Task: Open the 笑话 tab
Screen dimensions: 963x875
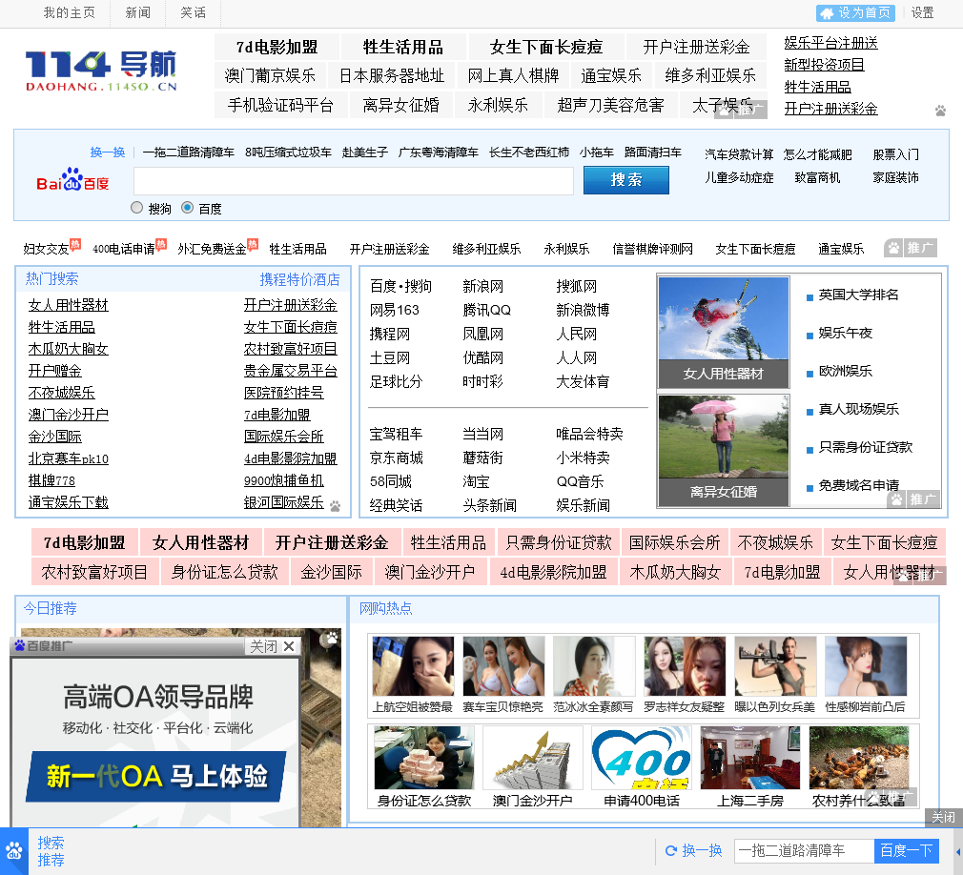Action: click(x=193, y=13)
